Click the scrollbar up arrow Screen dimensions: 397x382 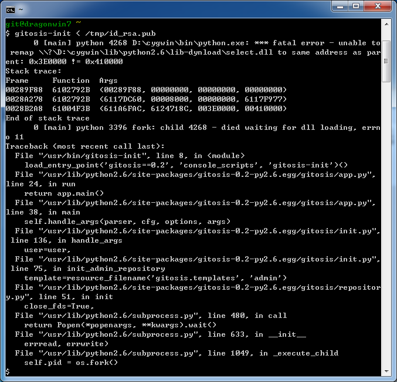click(386, 24)
